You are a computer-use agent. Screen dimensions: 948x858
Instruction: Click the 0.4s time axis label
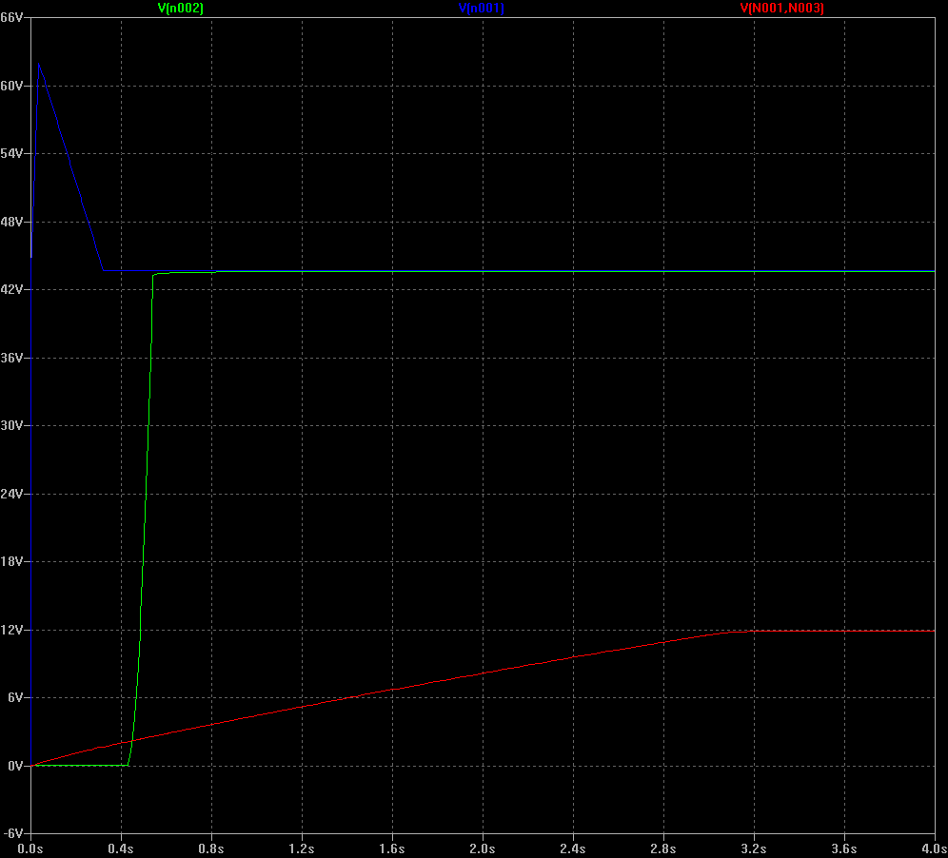[121, 848]
